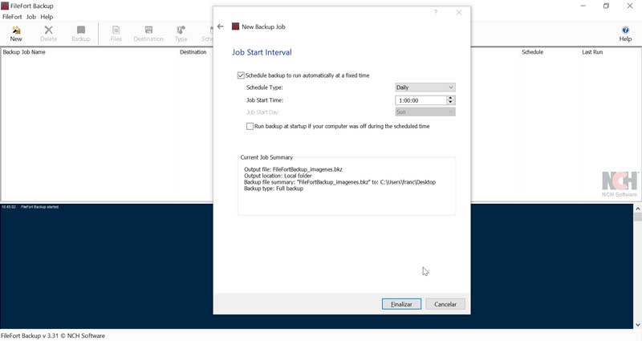Click the Finalizar button

click(x=401, y=304)
